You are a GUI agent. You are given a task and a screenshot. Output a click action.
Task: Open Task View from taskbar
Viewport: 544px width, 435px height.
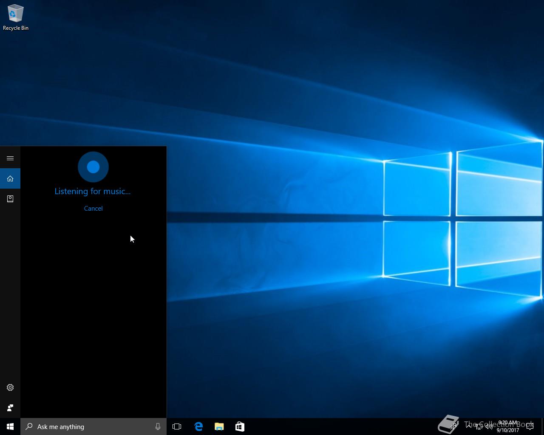coord(177,427)
